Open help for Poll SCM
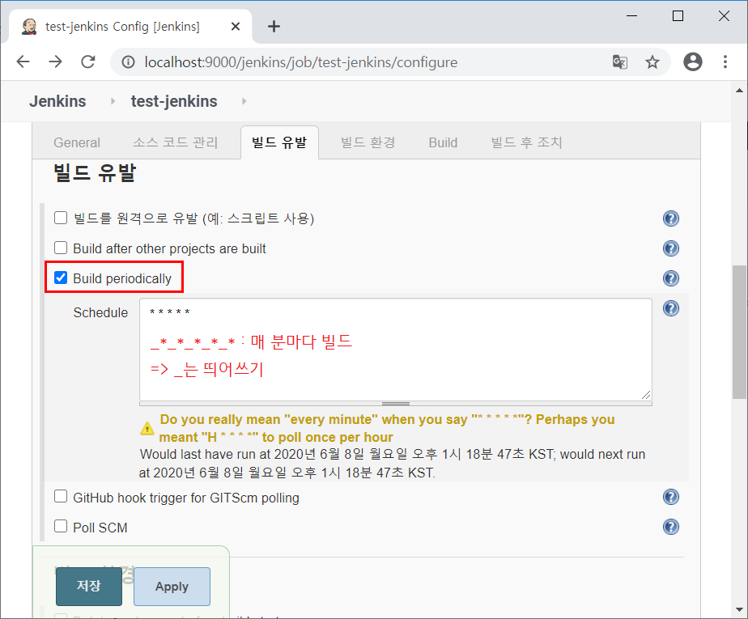 (x=671, y=527)
